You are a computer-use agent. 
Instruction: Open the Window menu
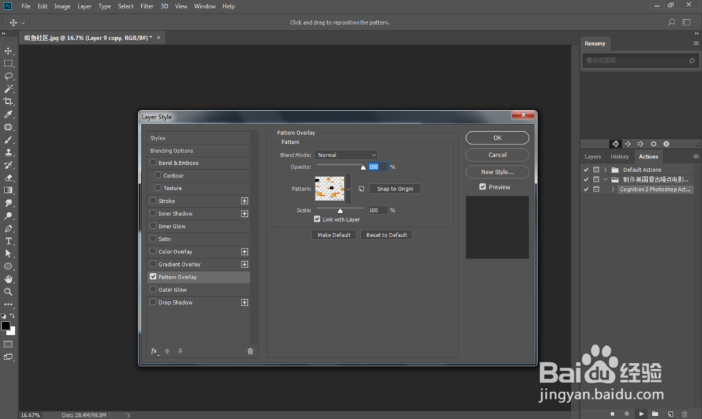[x=204, y=6]
